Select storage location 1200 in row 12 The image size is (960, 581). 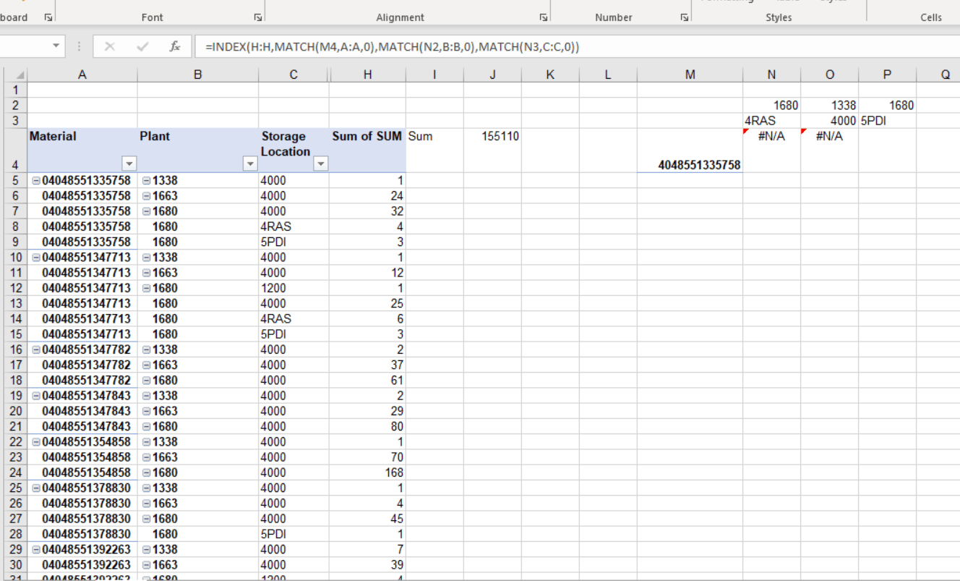click(293, 288)
